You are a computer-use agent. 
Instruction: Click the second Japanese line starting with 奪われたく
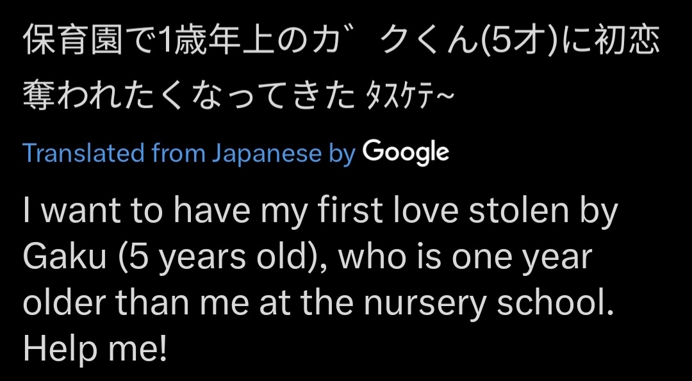[238, 95]
